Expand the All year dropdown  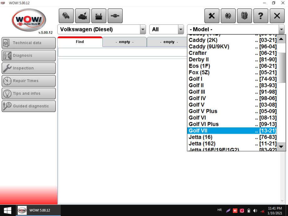181,29
